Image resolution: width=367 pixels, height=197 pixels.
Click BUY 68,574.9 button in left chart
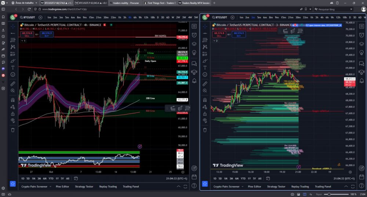click(x=47, y=34)
